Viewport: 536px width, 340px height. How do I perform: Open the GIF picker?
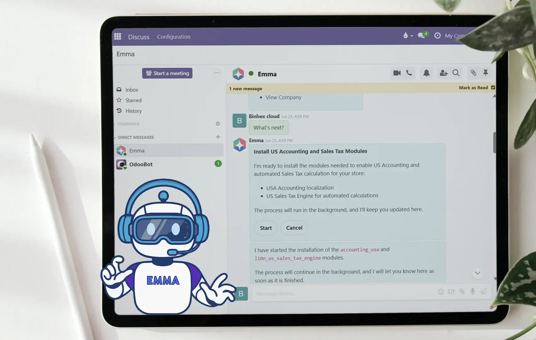[x=451, y=292]
